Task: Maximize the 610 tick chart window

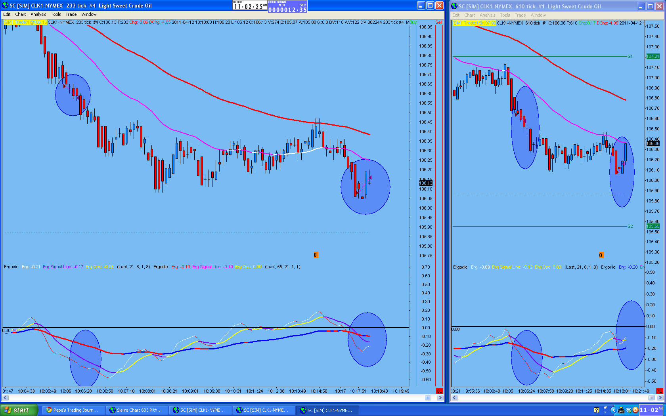Action: (650, 6)
